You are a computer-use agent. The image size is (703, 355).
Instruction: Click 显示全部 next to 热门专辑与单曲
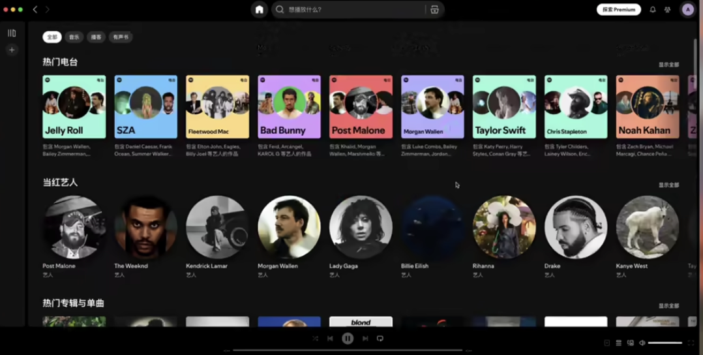tap(668, 305)
